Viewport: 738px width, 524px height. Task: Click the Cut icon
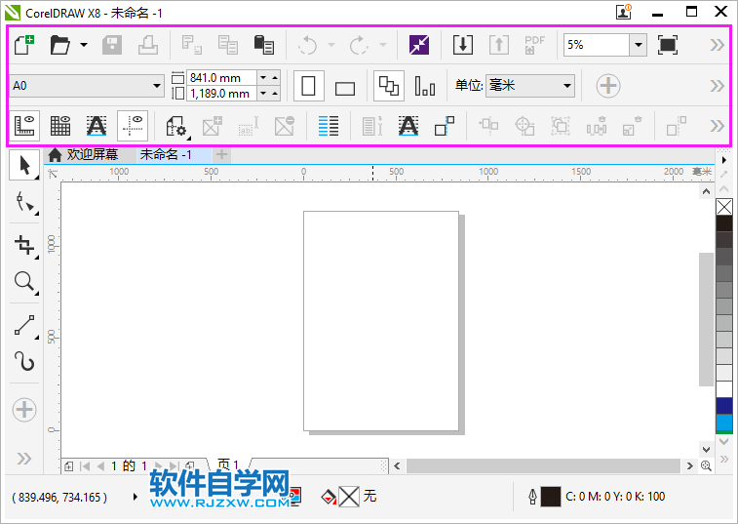click(x=192, y=45)
